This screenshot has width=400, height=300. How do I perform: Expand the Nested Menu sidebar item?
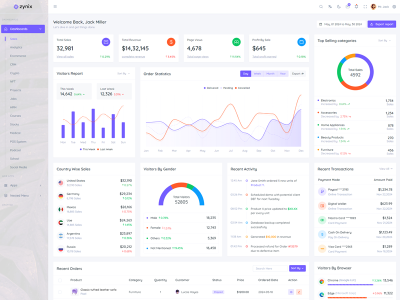pyautogui.click(x=23, y=195)
